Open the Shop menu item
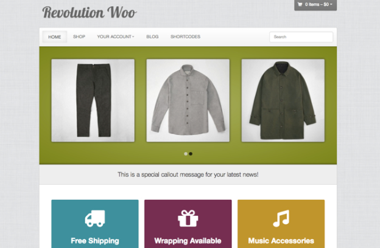 coord(79,37)
